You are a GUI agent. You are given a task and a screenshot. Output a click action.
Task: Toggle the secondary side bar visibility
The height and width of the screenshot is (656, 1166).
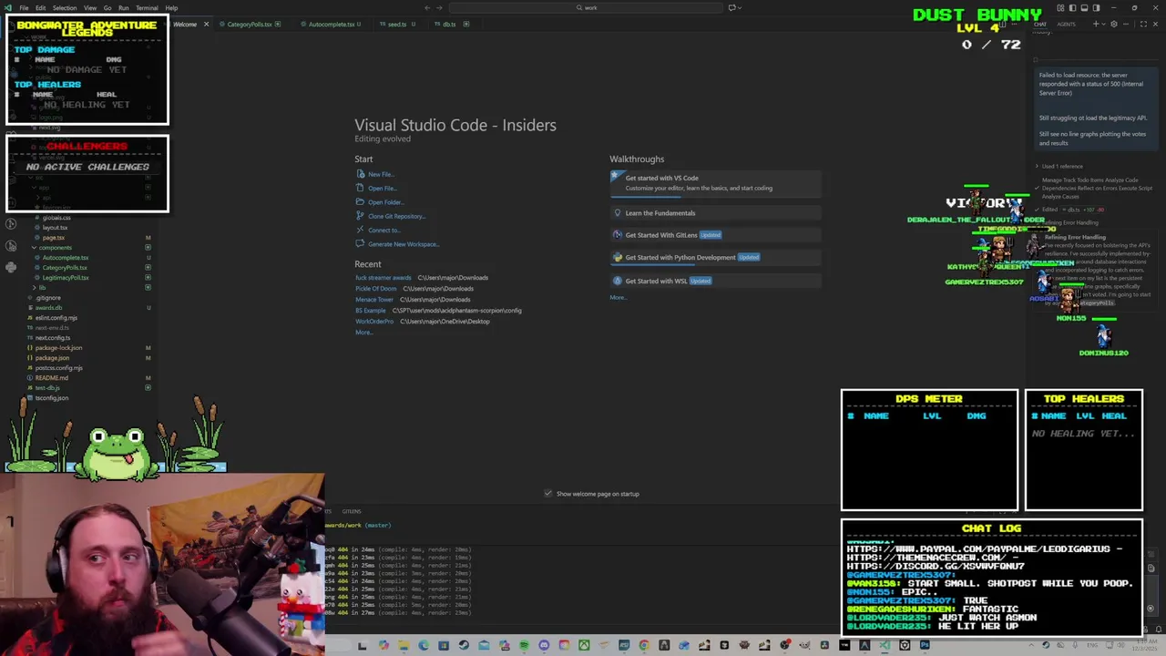(1096, 7)
